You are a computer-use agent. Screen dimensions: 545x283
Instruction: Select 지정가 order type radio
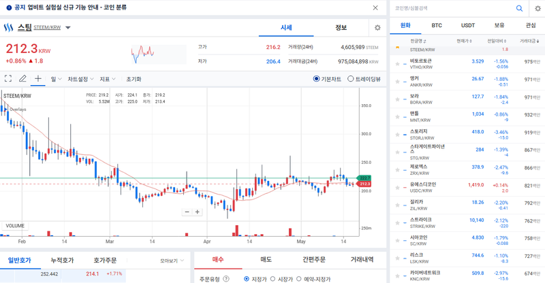(247, 279)
